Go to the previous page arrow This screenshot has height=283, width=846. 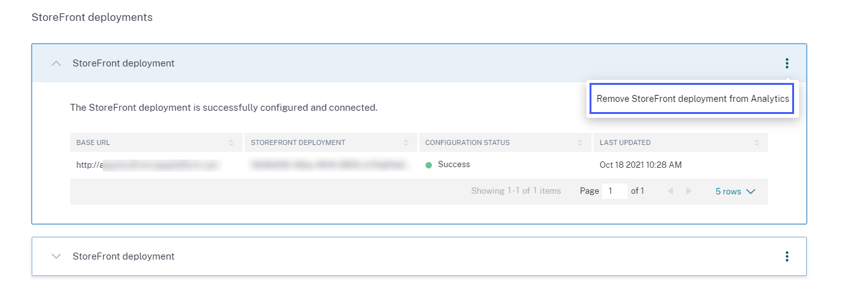670,191
